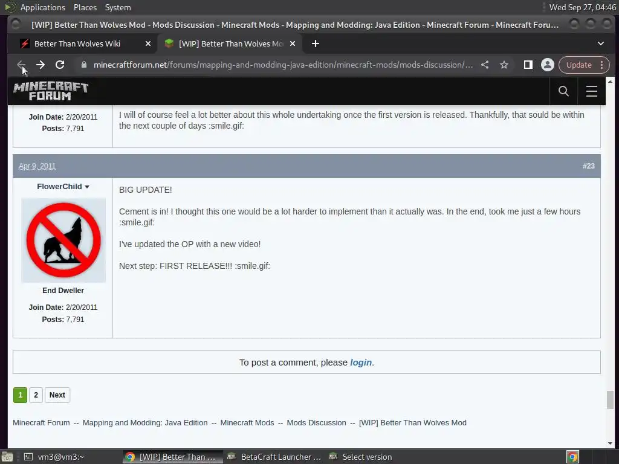
Task: Click the page vertical scrollbar thumb
Action: [x=610, y=400]
